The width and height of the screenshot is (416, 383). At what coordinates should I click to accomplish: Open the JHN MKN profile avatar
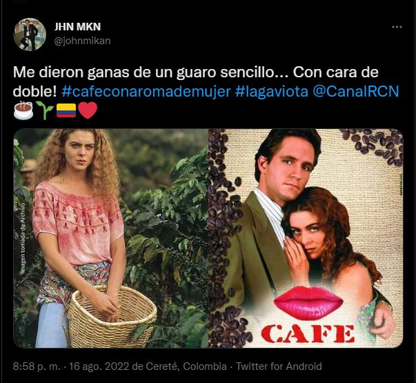30,35
